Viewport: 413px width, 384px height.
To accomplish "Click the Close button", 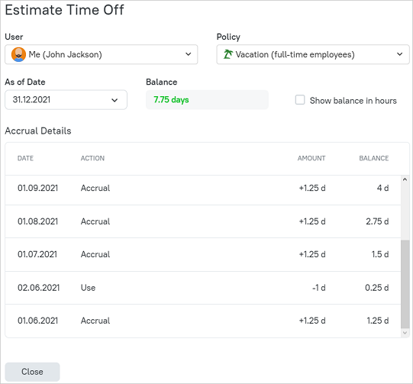I will 32,372.
